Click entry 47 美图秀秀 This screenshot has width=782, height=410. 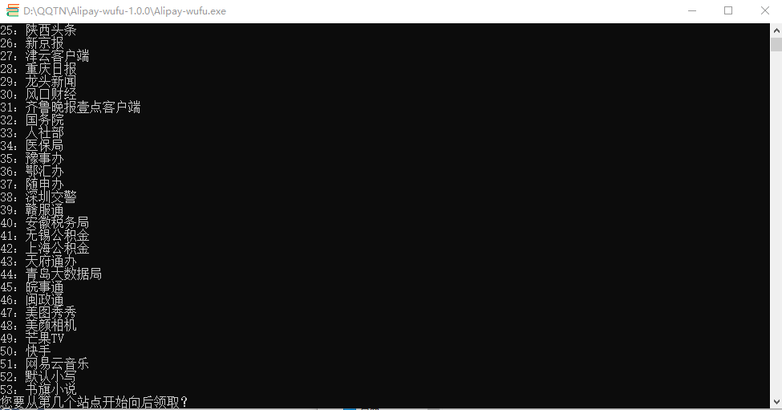pyautogui.click(x=50, y=313)
